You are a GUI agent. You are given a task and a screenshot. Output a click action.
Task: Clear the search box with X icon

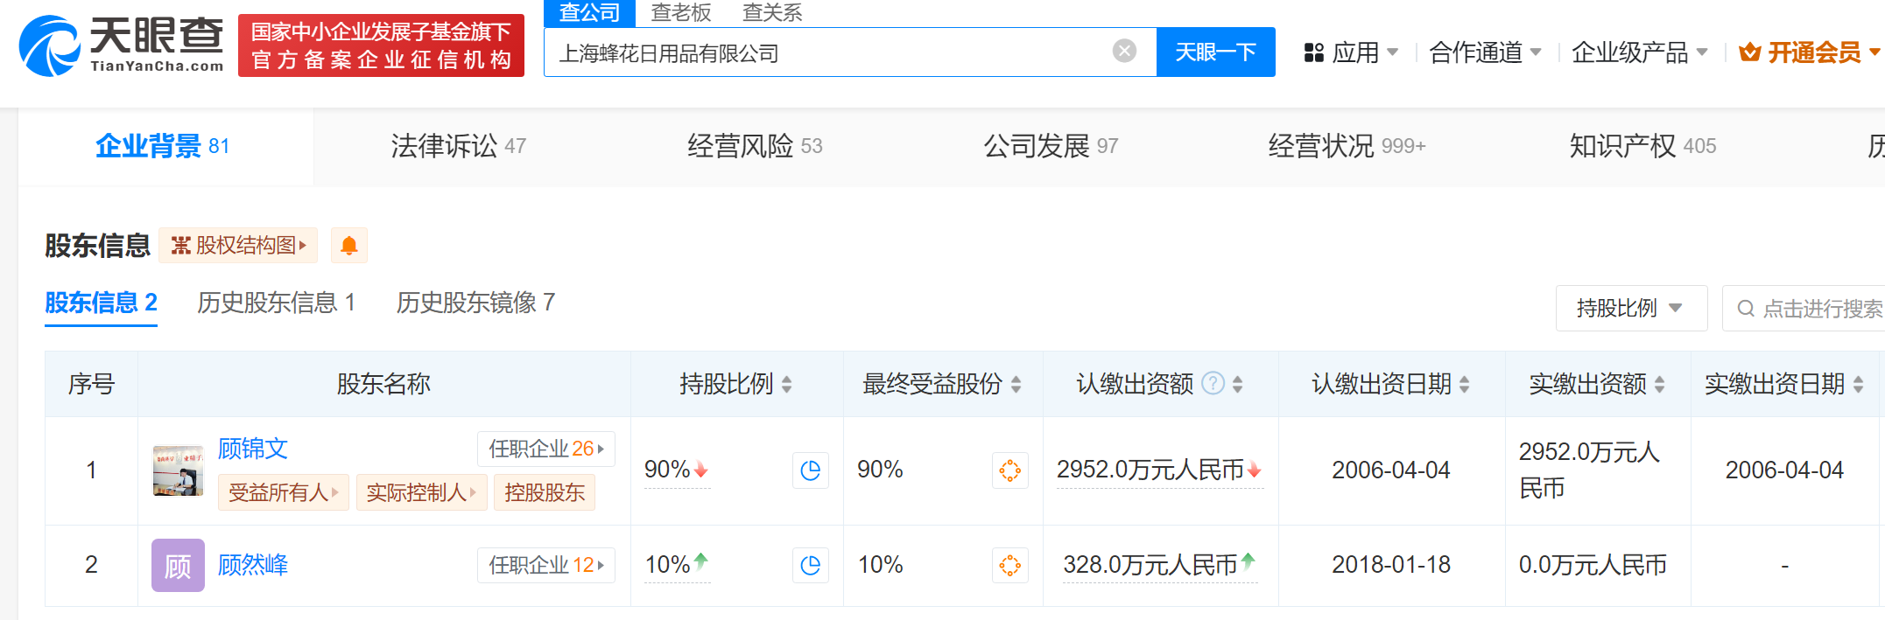click(x=1124, y=52)
